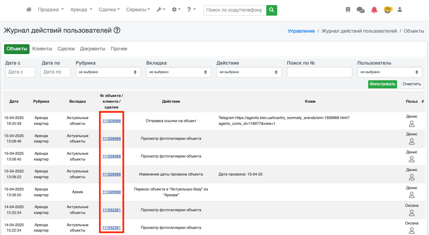The height and width of the screenshot is (235, 429).
Task: Open the Продажа navigation menu
Action: (x=51, y=10)
